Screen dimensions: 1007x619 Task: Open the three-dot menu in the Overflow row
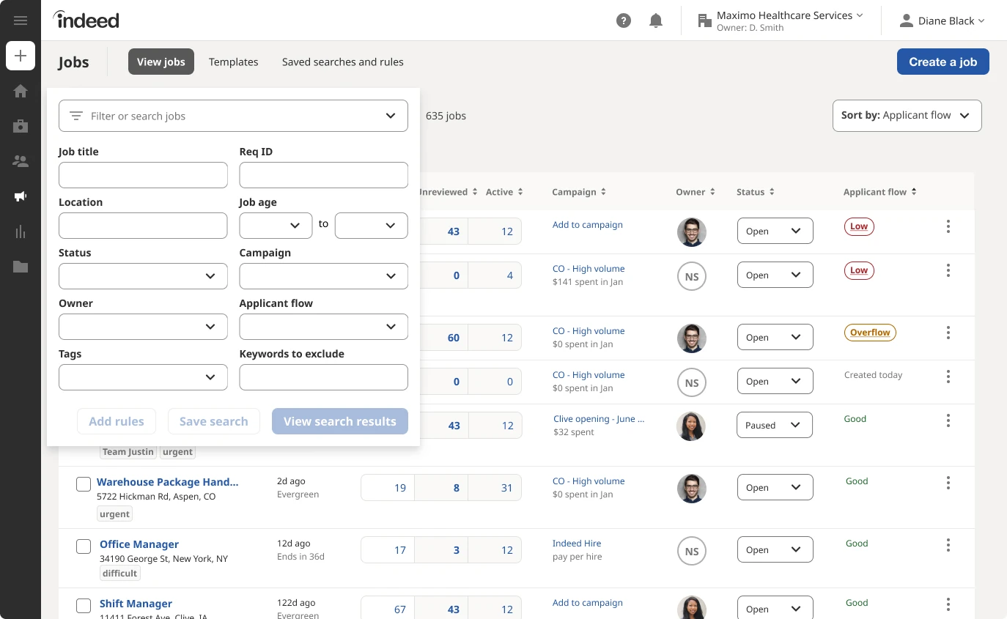[948, 333]
